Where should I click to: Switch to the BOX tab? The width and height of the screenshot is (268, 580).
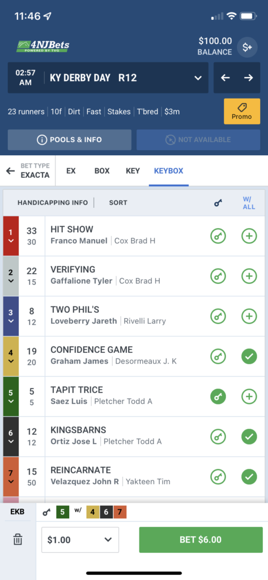(102, 171)
